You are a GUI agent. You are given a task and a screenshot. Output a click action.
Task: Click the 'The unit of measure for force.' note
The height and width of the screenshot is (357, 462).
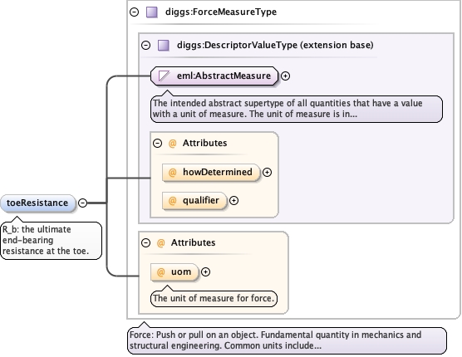[214, 298]
